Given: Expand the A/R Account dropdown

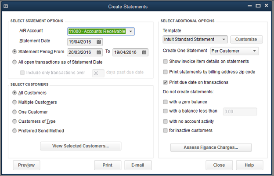Looking at the screenshot, I should 130,31.
